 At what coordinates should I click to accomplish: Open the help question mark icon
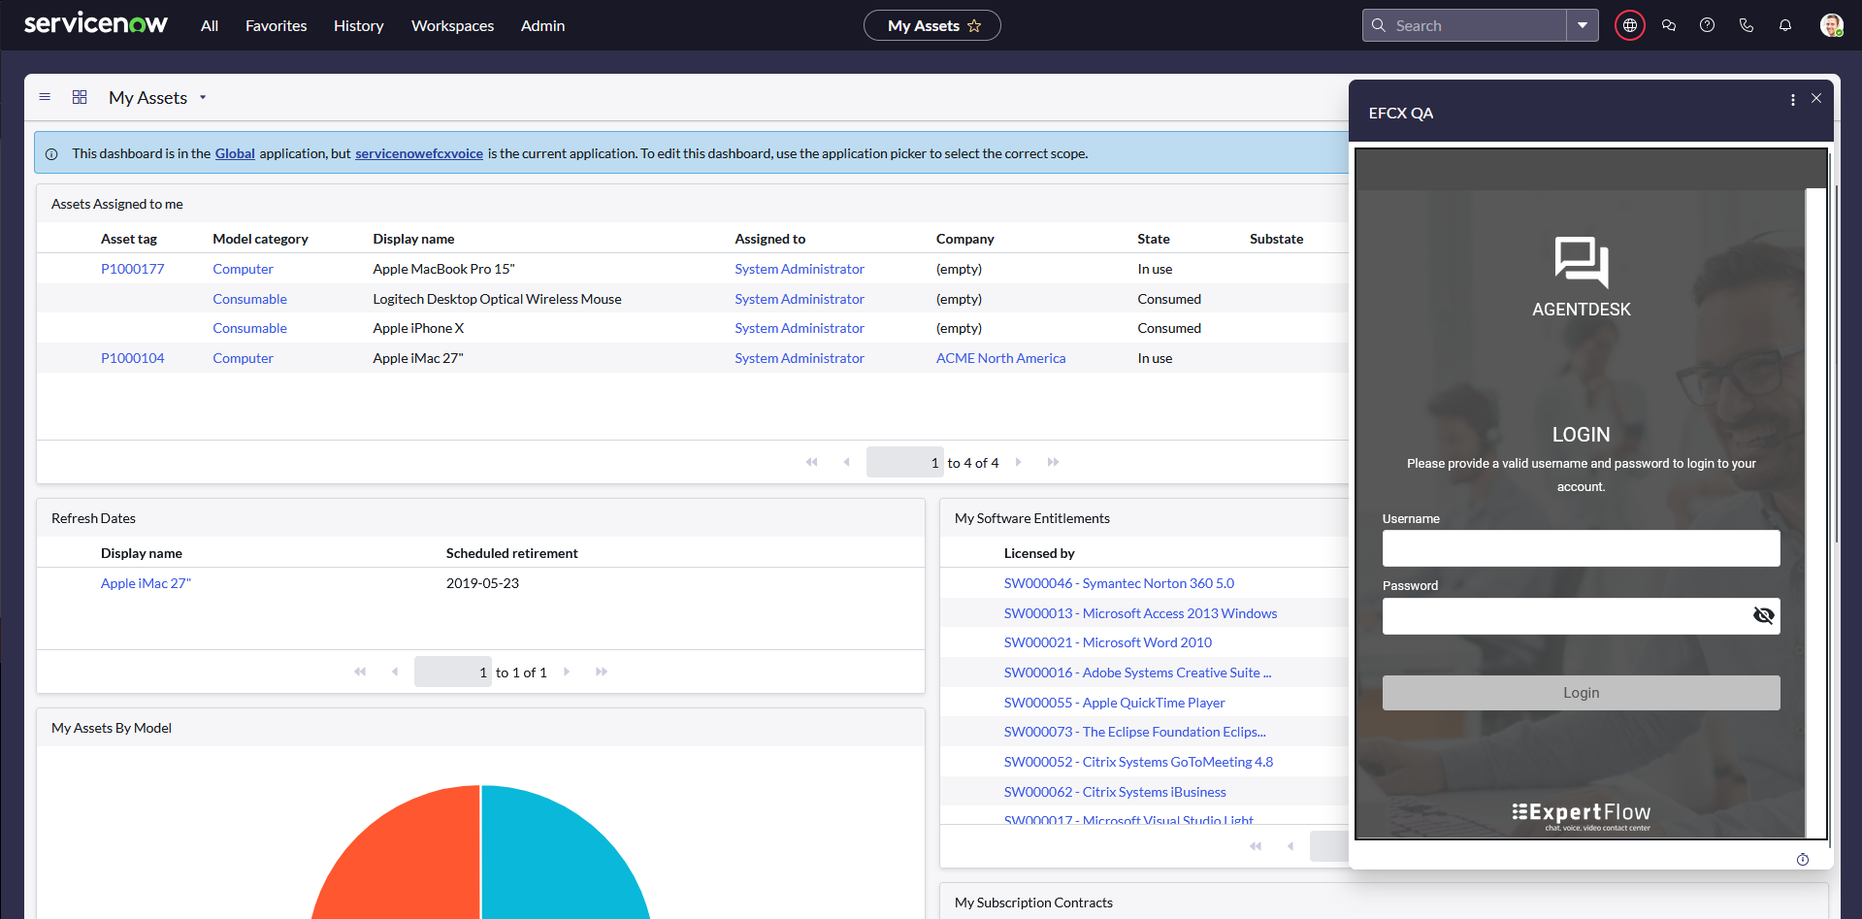point(1708,26)
